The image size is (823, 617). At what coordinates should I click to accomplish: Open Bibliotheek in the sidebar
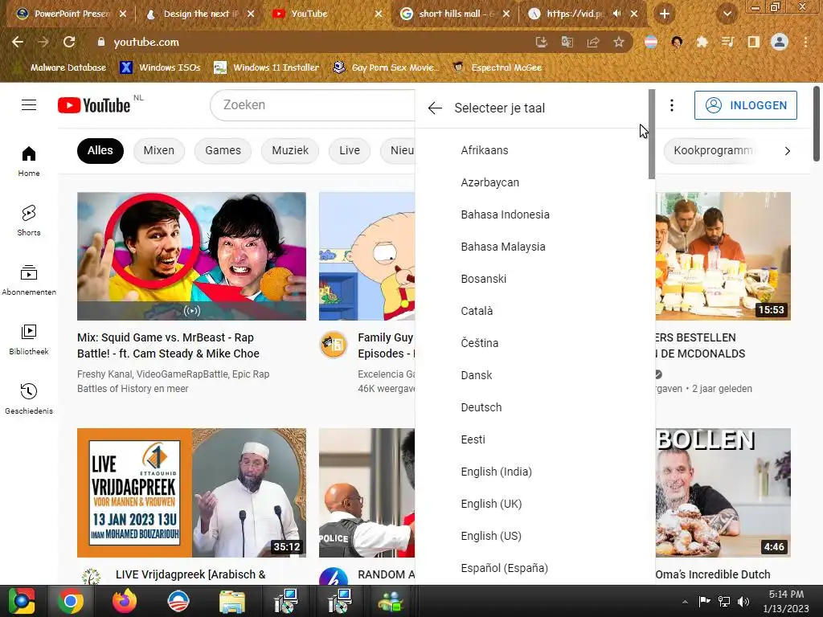click(x=29, y=340)
